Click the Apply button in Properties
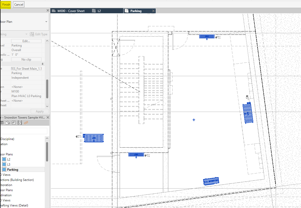 coord(40,111)
